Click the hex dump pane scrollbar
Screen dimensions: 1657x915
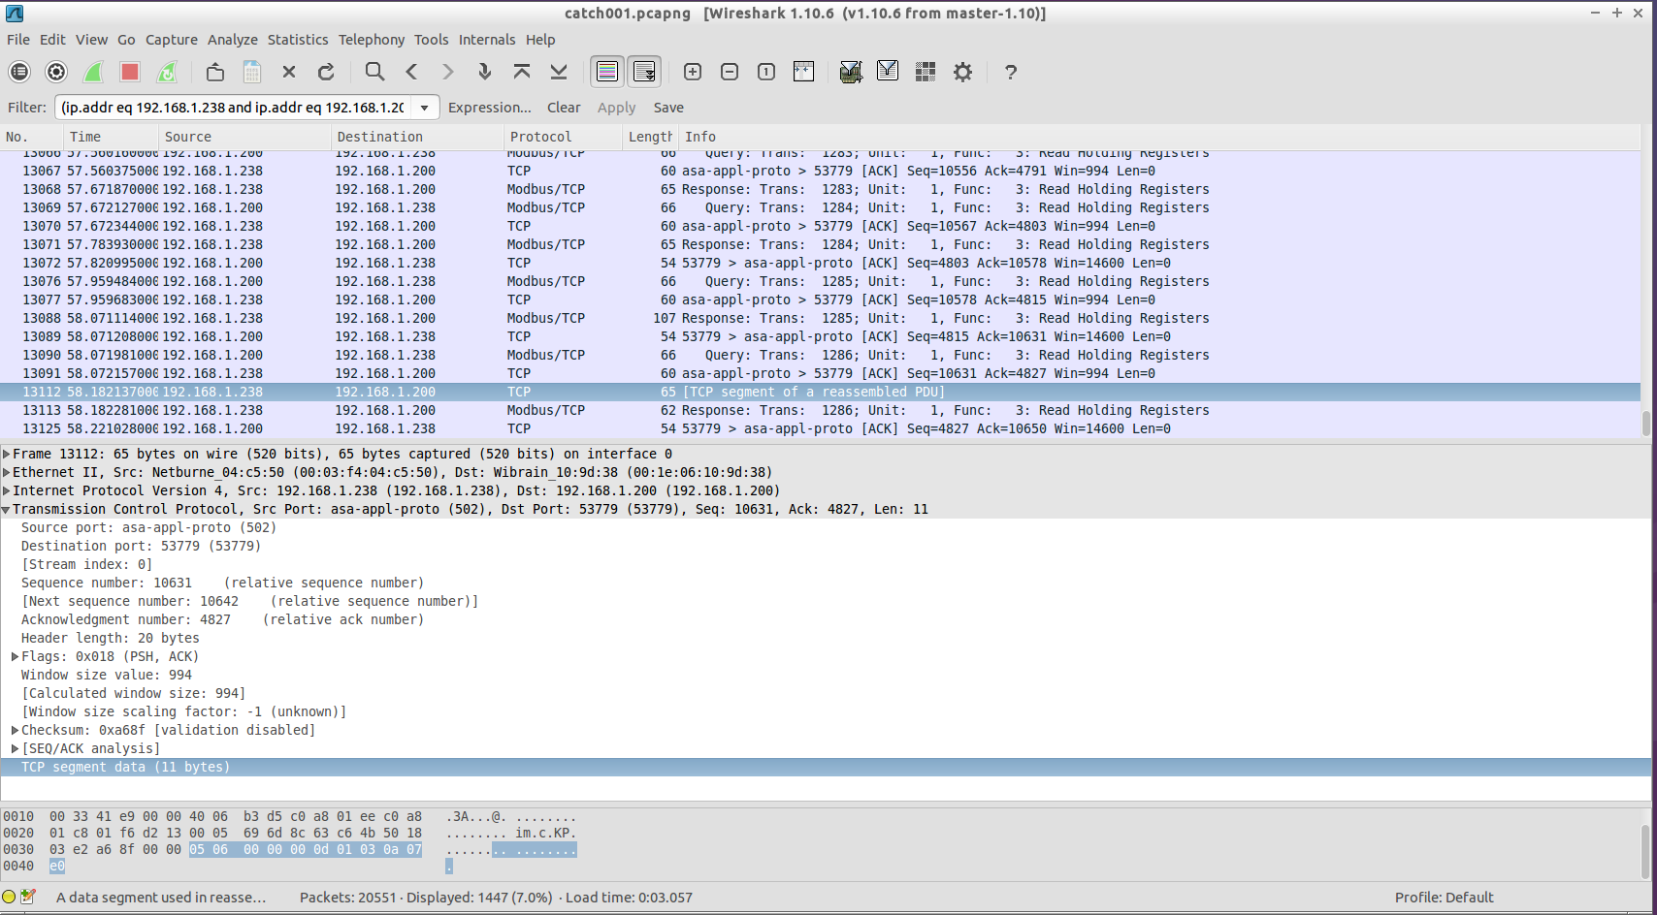click(x=1645, y=850)
